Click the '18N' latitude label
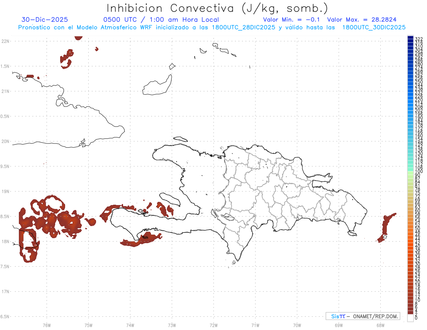Viewport: 427px width, 330px height. coord(5,241)
